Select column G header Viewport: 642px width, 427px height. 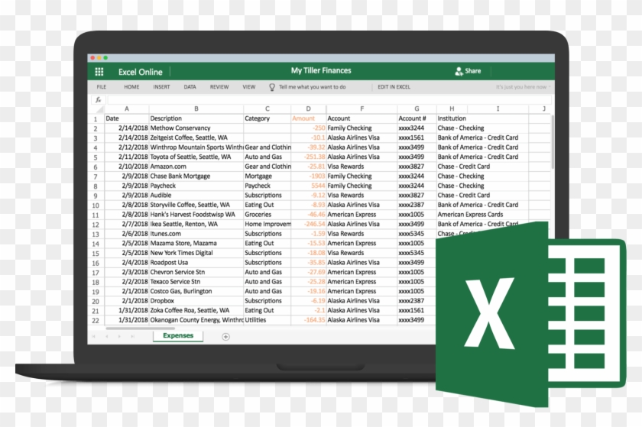[x=417, y=109]
